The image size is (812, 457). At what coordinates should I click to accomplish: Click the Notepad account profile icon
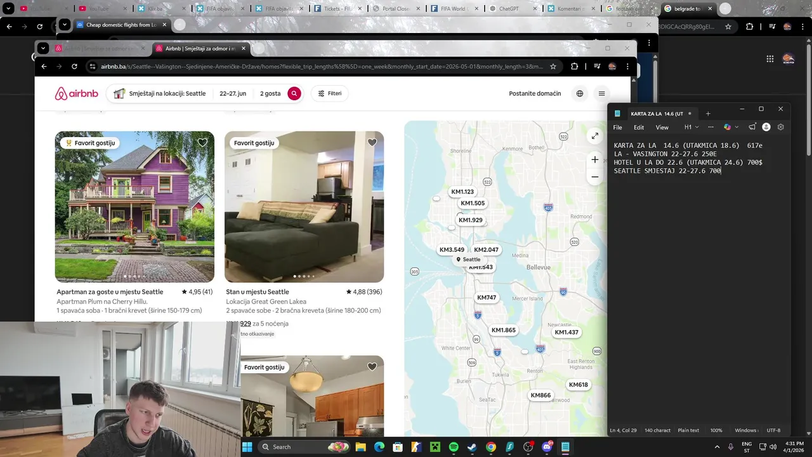click(x=766, y=127)
